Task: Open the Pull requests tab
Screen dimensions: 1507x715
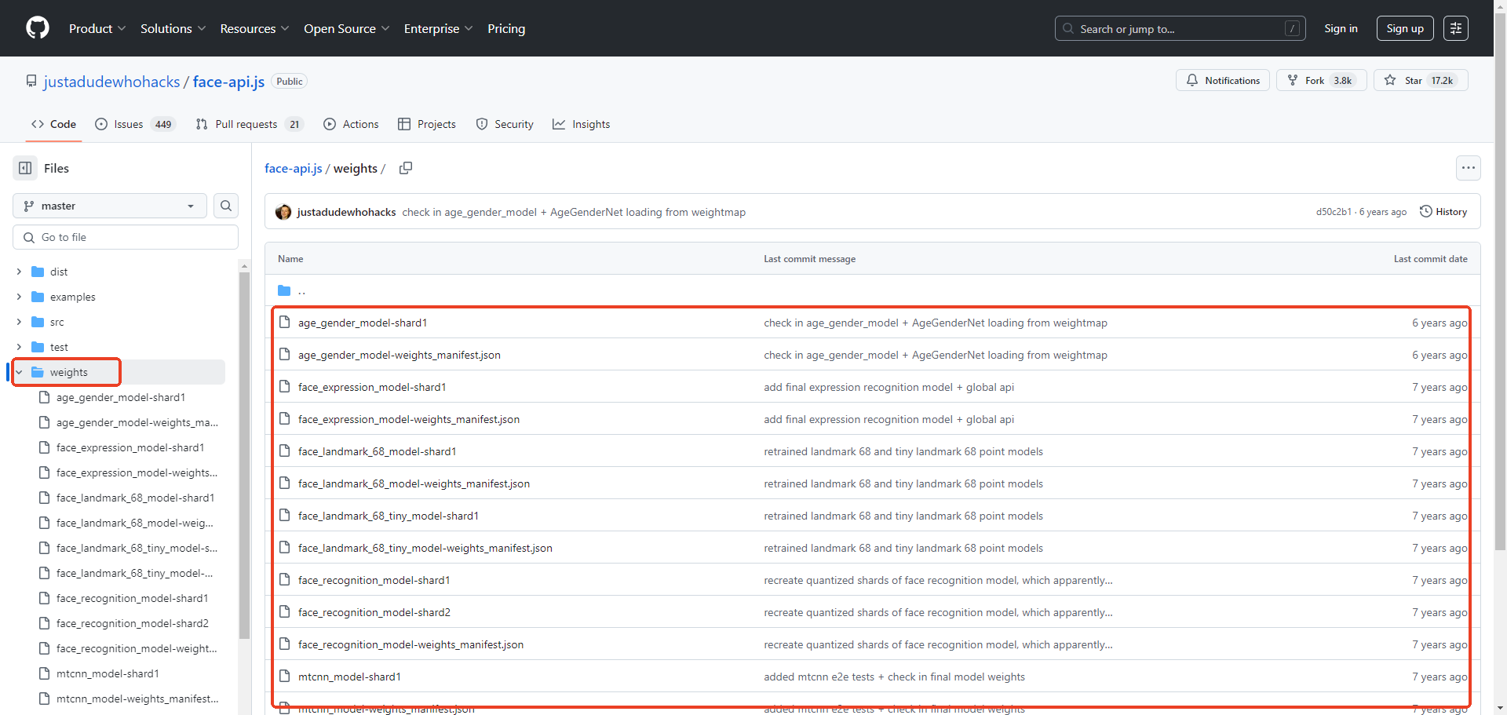Action: [249, 124]
